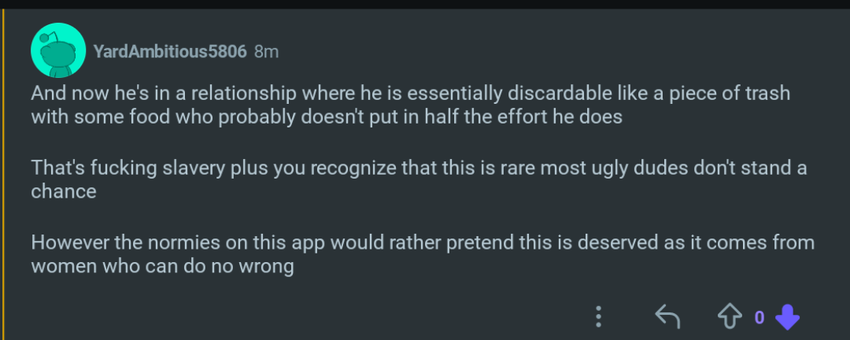Viewport: 850px width, 340px height.
Task: Click the vote score showing 0
Action: click(759, 317)
